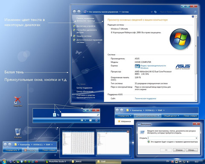The width and height of the screenshot is (205, 164).
Task: Expand the view options arrow in toolbar fragment
Action: pos(85,120)
